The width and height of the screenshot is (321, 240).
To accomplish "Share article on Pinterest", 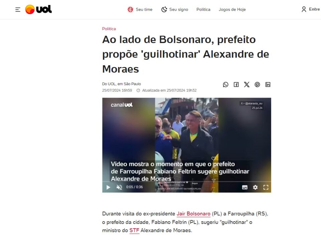I will point(257,85).
